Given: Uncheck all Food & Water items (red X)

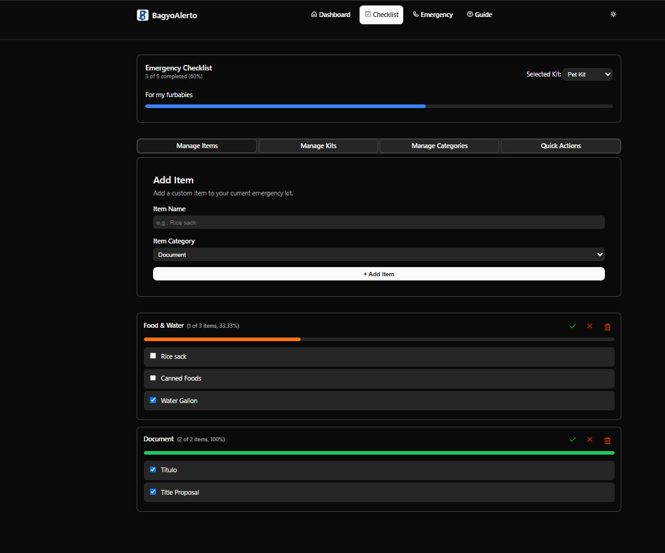Looking at the screenshot, I should (590, 326).
